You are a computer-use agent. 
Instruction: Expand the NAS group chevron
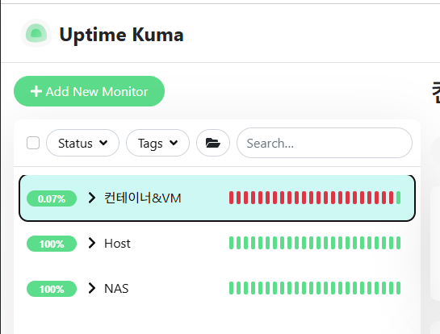tap(91, 288)
